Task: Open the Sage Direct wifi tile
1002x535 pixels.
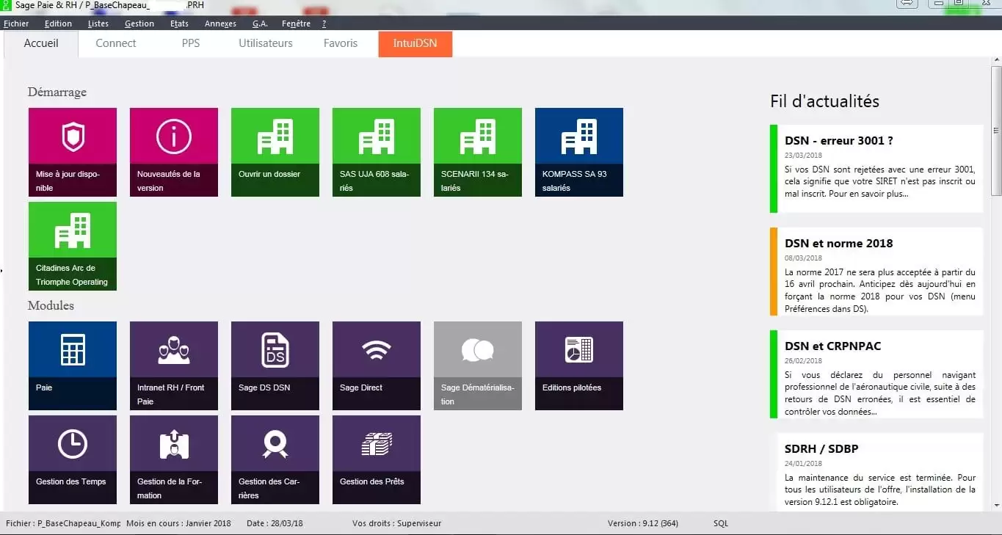Action: click(x=376, y=365)
